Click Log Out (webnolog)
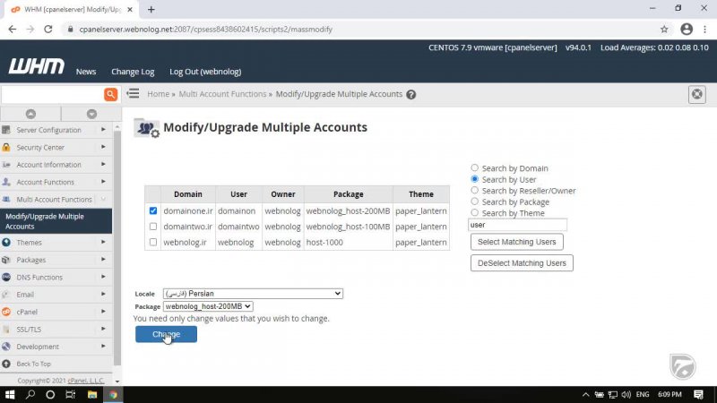Image resolution: width=717 pixels, height=403 pixels. point(205,72)
